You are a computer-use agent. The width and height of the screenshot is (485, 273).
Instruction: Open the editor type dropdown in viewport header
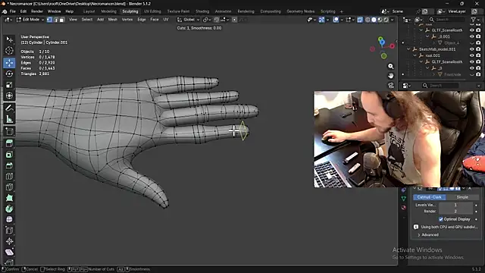point(8,20)
